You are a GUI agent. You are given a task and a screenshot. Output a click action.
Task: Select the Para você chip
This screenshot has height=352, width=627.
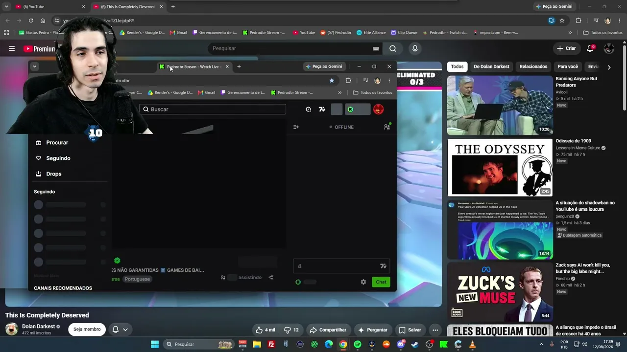click(568, 66)
